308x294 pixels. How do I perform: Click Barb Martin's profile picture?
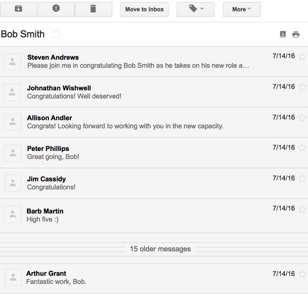point(13,214)
